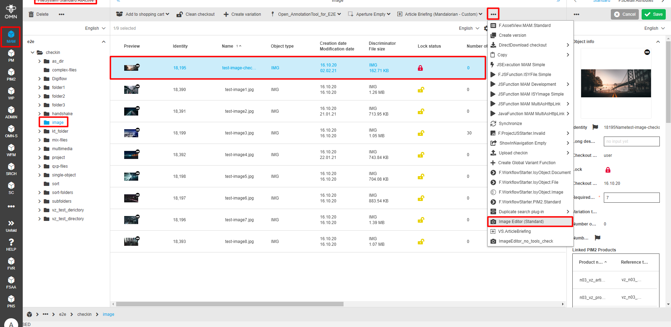Click the Required field input box
Viewport: 671px width, 327px height.
(x=631, y=197)
